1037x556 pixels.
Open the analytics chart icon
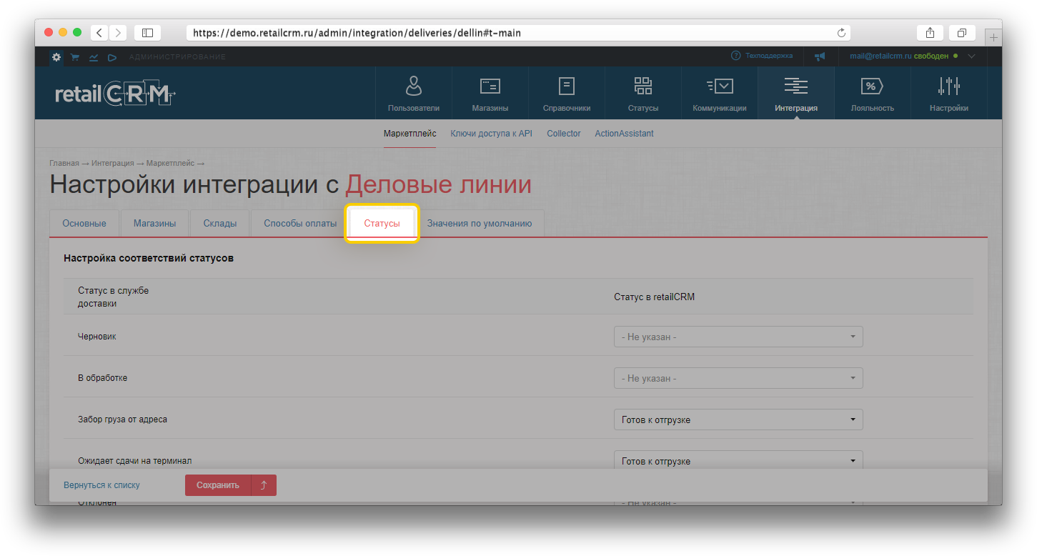pyautogui.click(x=94, y=57)
